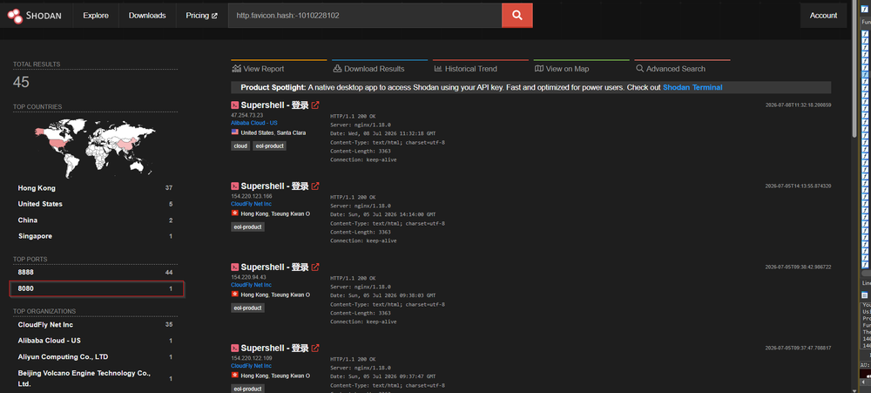Screen dimensions: 871x393
Task: Click the cloud tag on 47.254.73.23 result
Action: pyautogui.click(x=240, y=146)
